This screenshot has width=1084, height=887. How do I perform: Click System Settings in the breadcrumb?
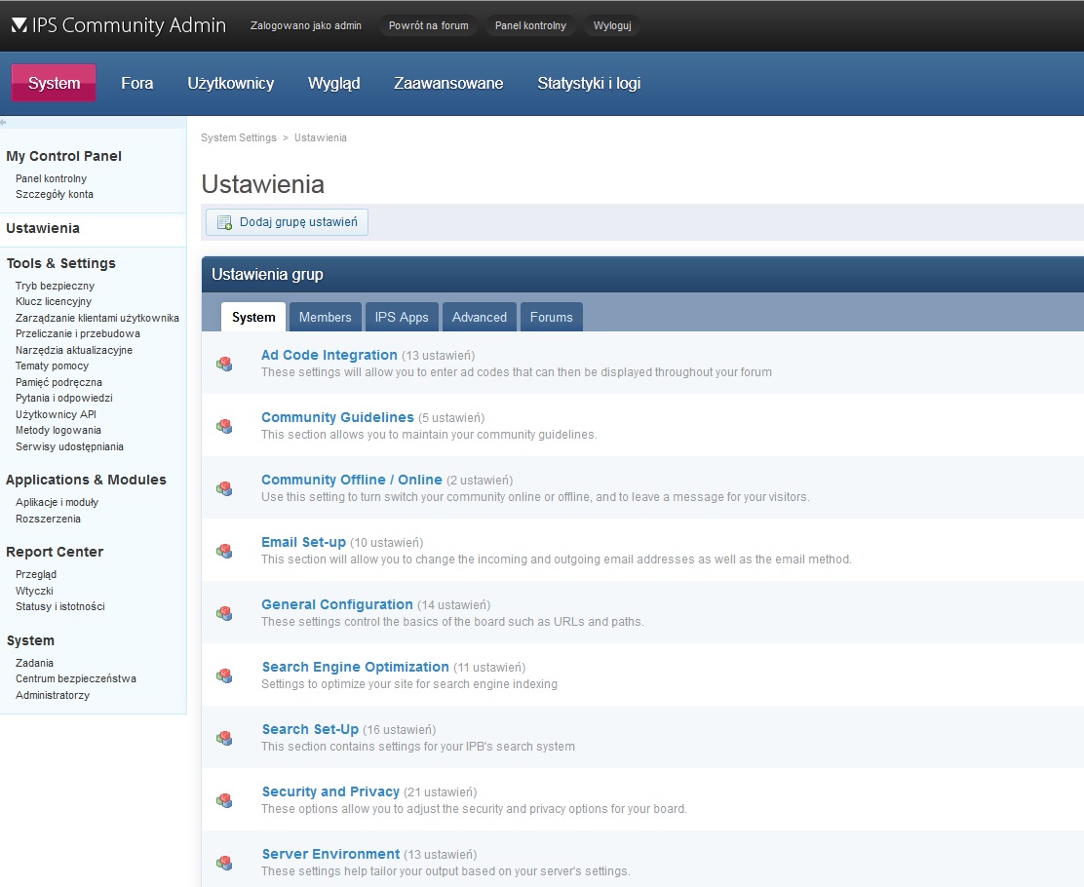[x=238, y=137]
